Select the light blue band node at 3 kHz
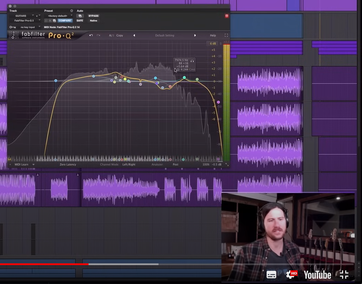Image resolution: width=362 pixels, height=284 pixels. point(155,78)
